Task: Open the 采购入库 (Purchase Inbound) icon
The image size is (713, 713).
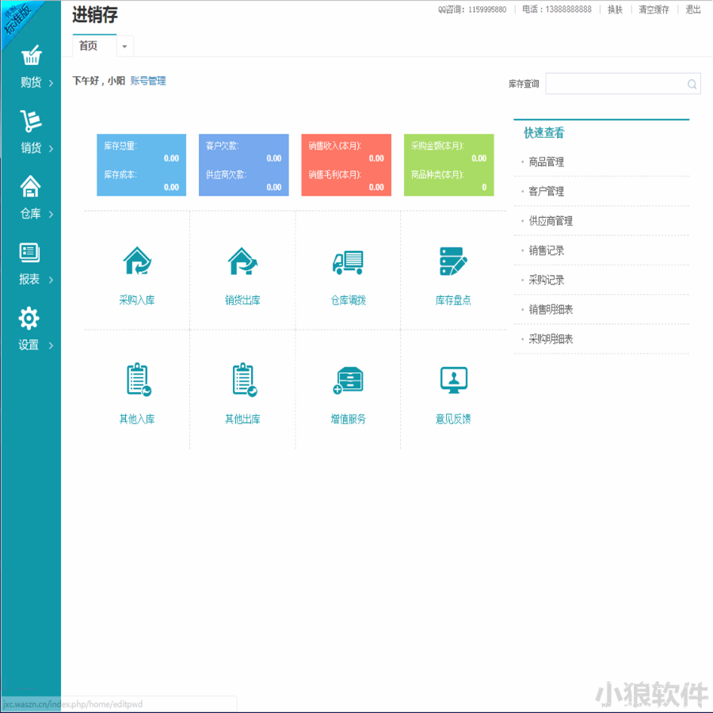Action: point(135,261)
